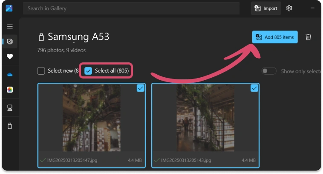Open the Gallery sidebar icon
323x174 pixels.
(x=10, y=42)
